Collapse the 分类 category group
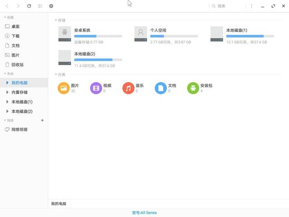 (x=56, y=74)
